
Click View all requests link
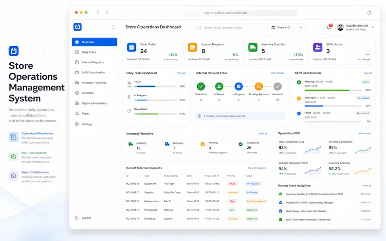point(257,168)
